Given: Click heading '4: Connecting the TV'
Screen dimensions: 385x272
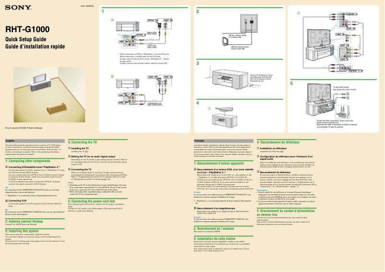Looking at the screenshot, I should pyautogui.click(x=83, y=142).
